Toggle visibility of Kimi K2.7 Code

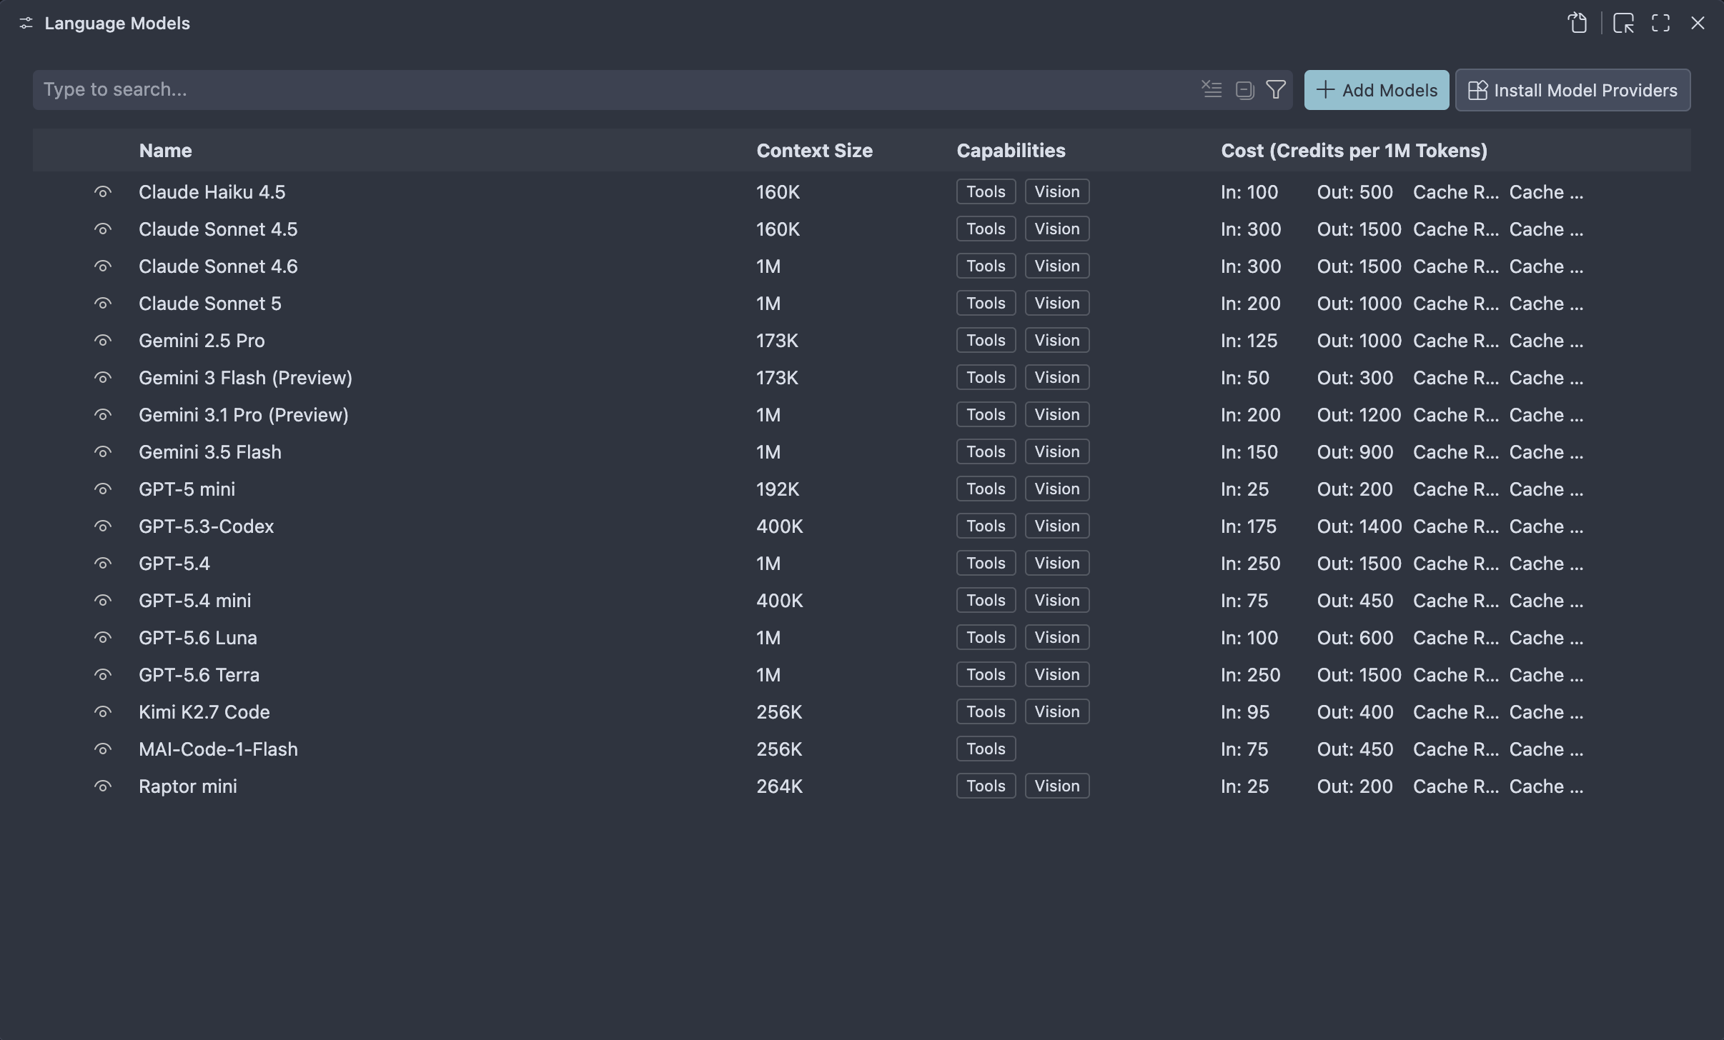(103, 712)
